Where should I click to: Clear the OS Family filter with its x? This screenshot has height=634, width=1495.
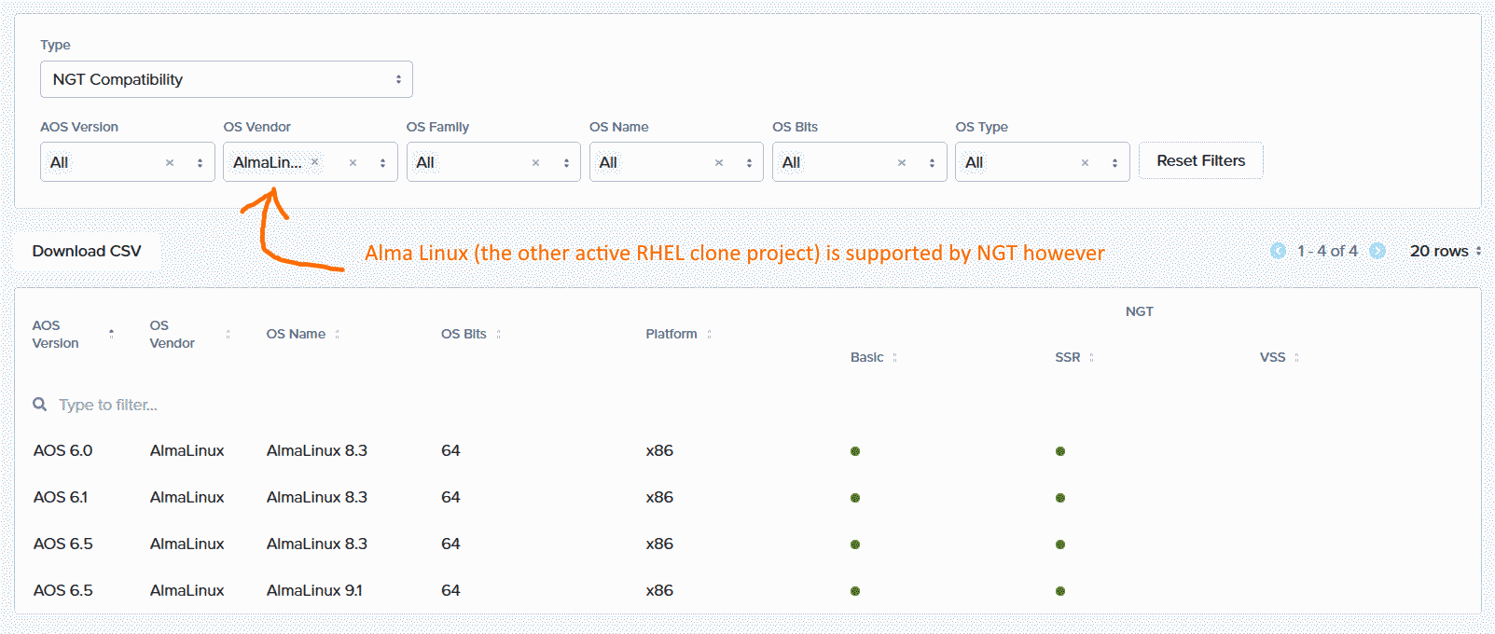click(x=535, y=162)
